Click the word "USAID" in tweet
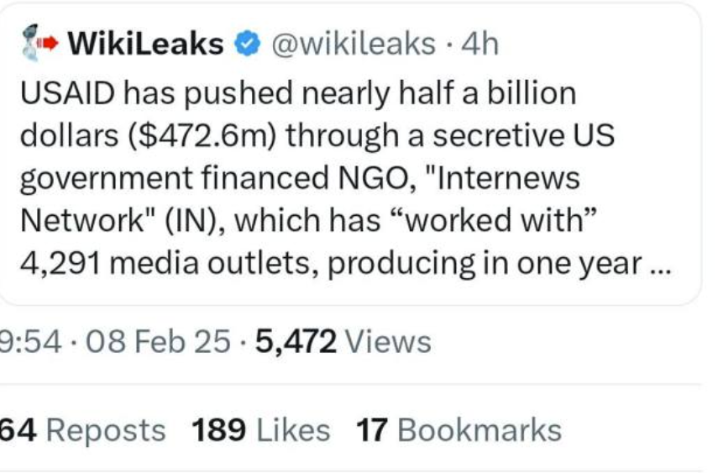This screenshot has width=718, height=473. pos(68,93)
